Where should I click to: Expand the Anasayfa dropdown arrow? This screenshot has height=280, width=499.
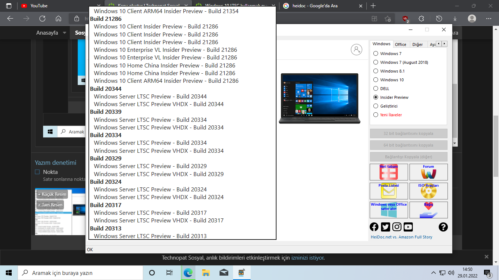[65, 33]
